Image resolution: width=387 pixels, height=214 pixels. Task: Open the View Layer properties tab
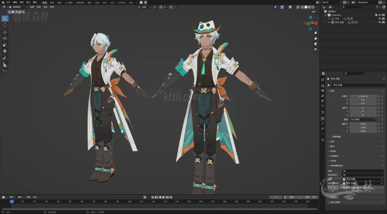(323, 95)
